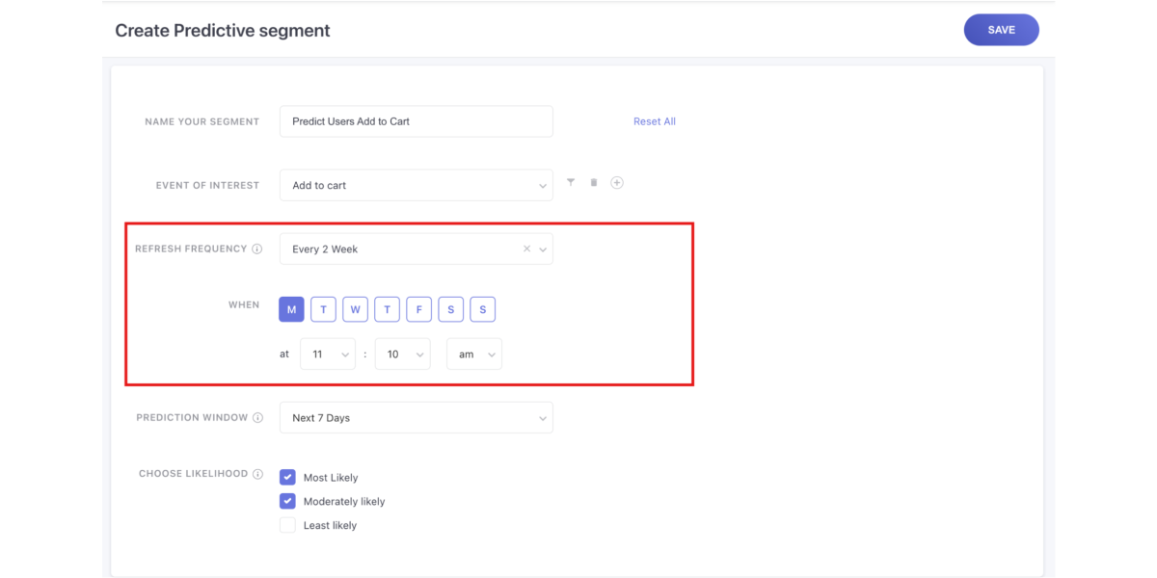This screenshot has height=578, width=1157.
Task: Clear the Refresh Frequency with the × icon
Action: pyautogui.click(x=526, y=248)
